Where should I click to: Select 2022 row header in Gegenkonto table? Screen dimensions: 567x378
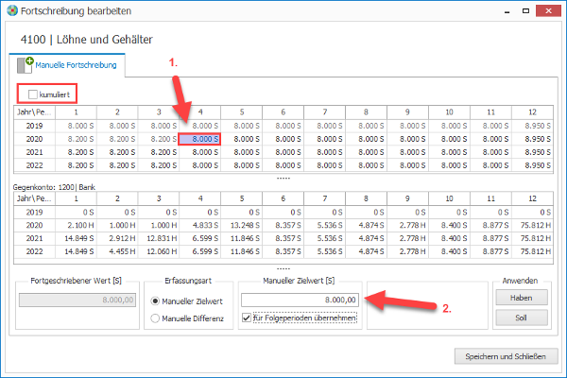tap(35, 251)
